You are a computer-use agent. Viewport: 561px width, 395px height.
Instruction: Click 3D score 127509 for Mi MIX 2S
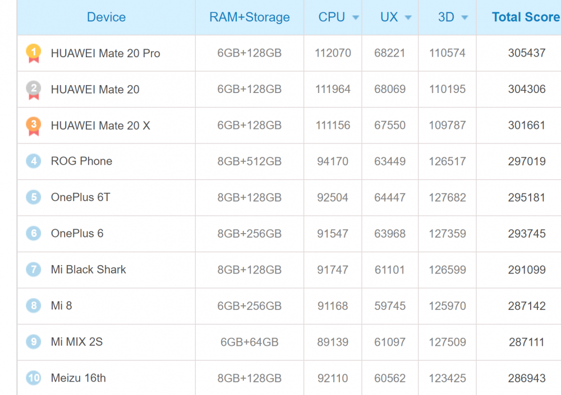447,342
